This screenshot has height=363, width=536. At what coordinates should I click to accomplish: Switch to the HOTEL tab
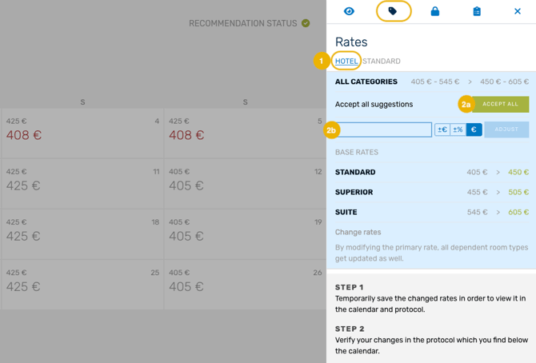(x=346, y=61)
